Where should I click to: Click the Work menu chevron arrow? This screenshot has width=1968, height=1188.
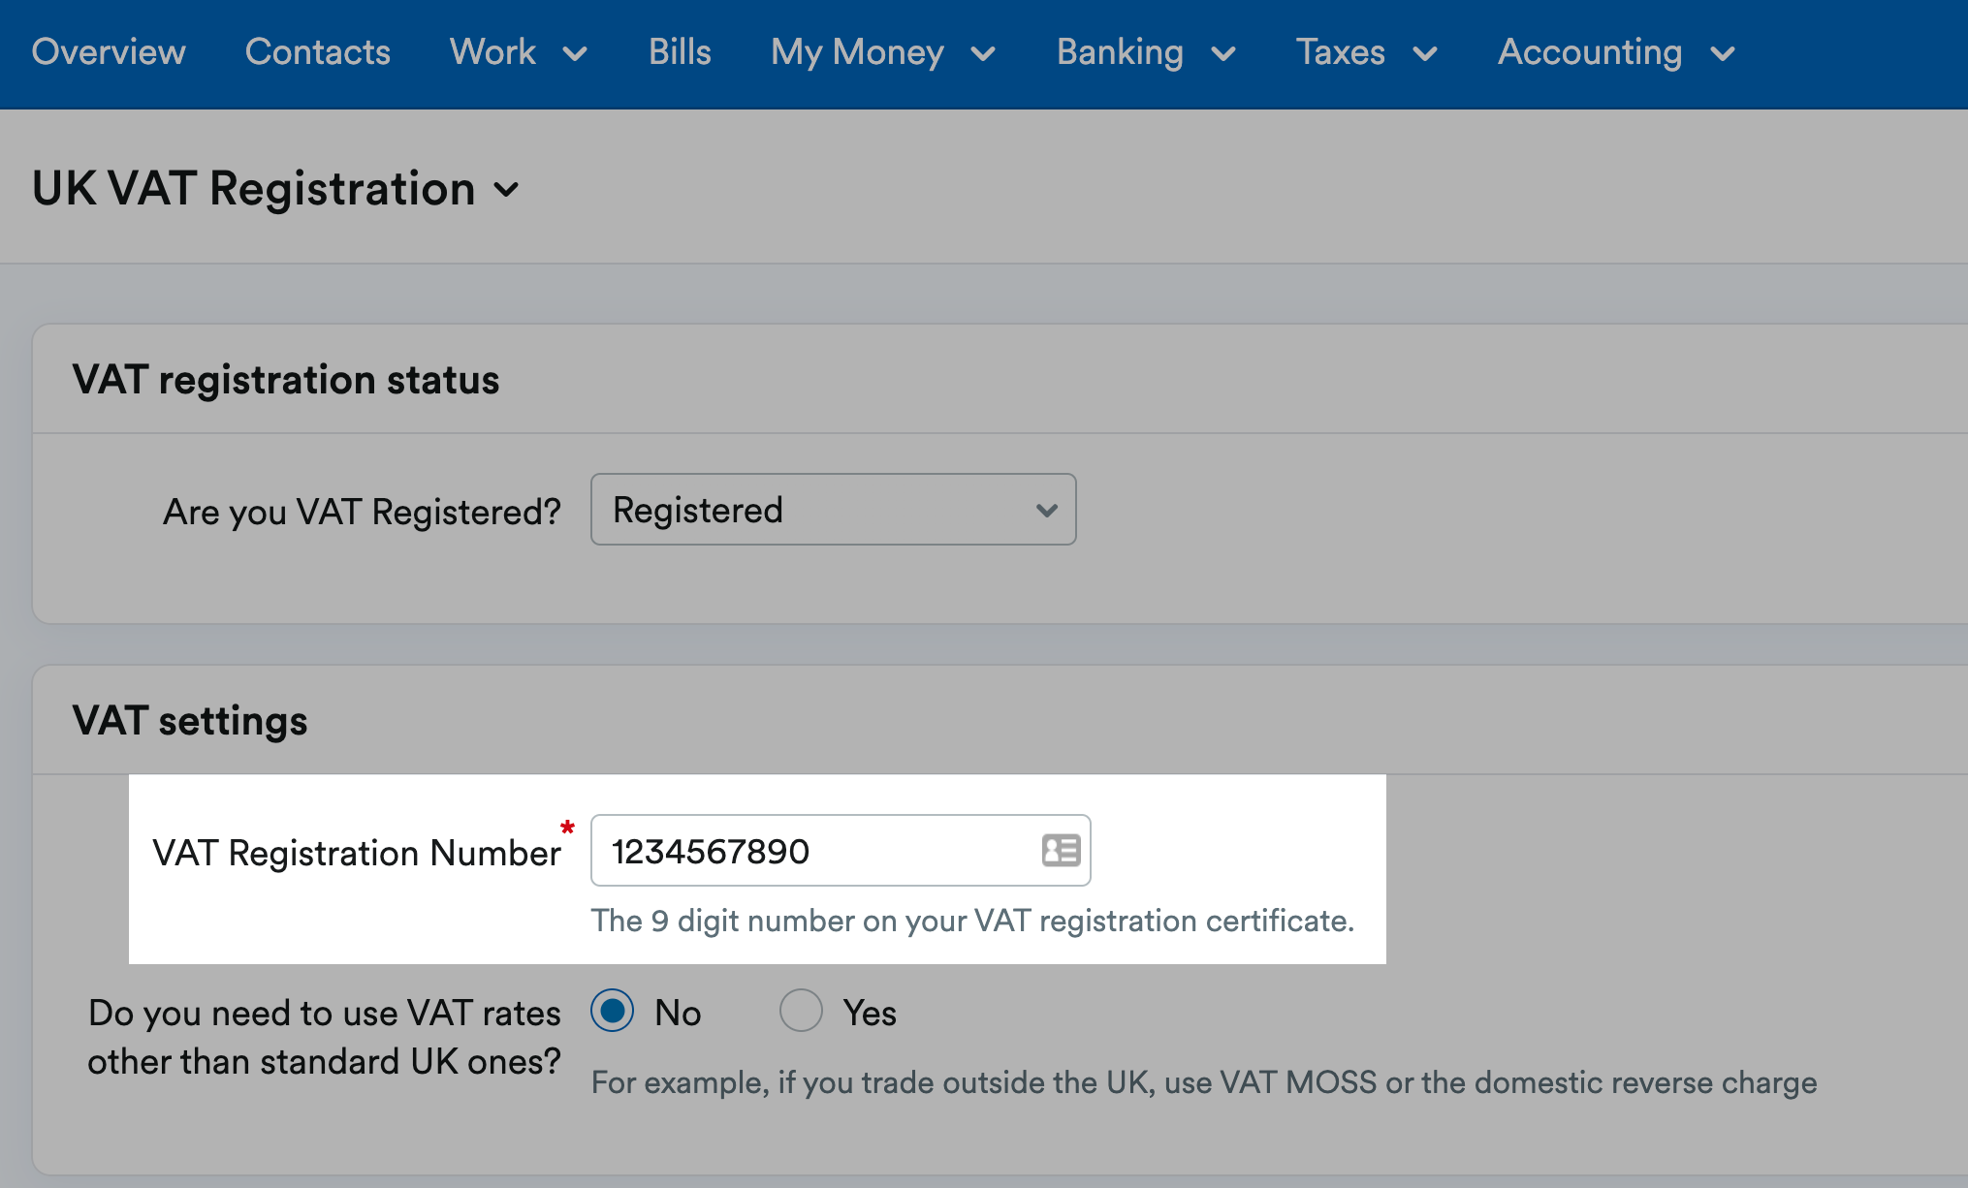click(575, 54)
